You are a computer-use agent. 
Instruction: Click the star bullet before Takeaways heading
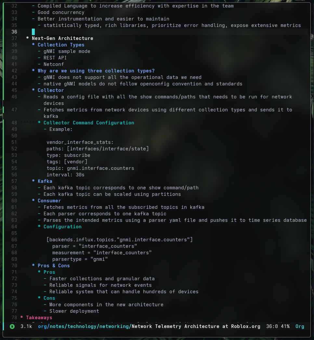21,318
